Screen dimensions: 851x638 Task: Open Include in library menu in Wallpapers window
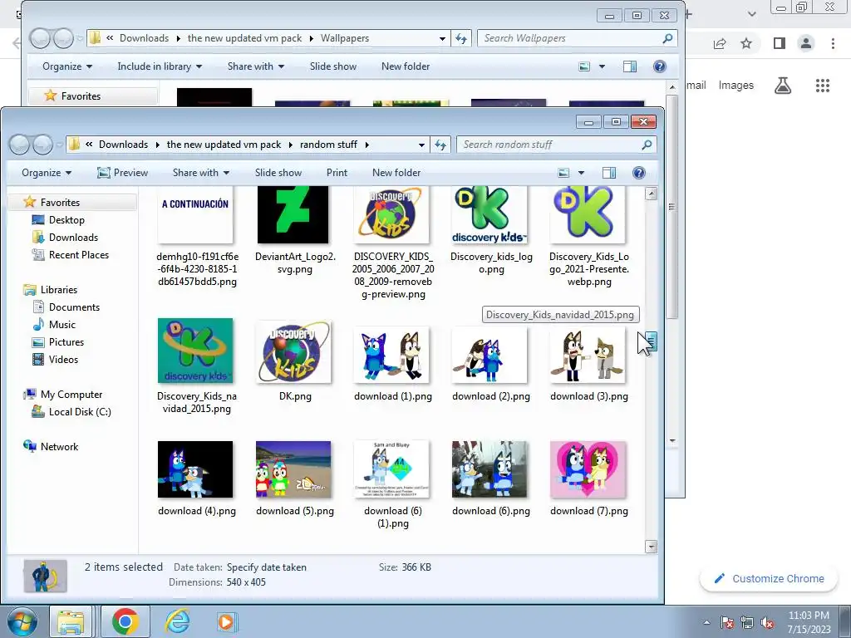click(160, 66)
